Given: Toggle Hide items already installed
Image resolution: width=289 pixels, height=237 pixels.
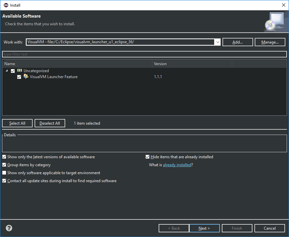Looking at the screenshot, I should pyautogui.click(x=148, y=157).
